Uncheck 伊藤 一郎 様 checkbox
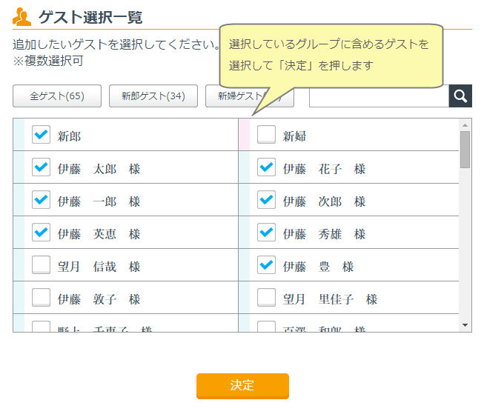This screenshot has height=417, width=484. pos(42,201)
